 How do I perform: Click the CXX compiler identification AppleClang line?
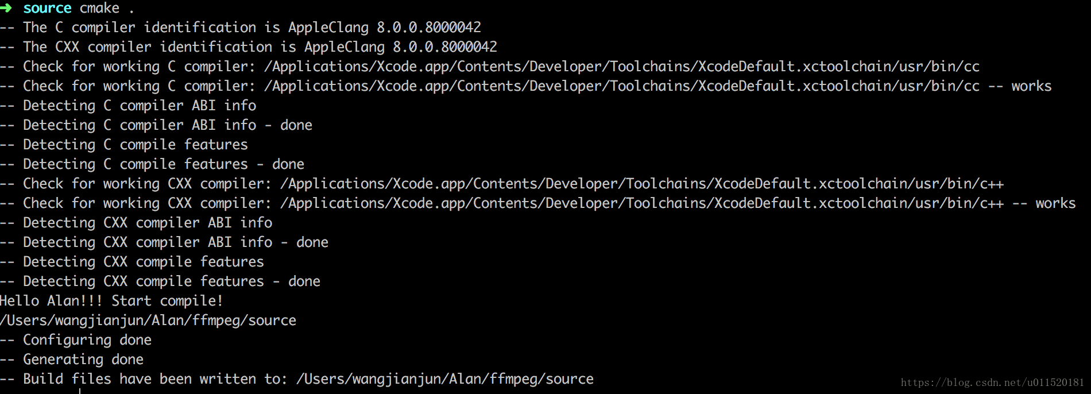pyautogui.click(x=249, y=47)
